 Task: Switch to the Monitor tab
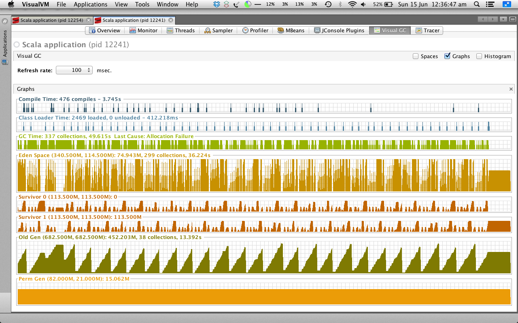(x=144, y=30)
